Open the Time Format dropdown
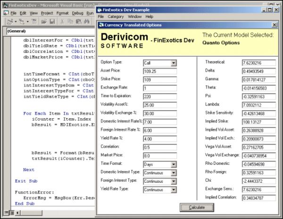The width and height of the screenshot is (283, 219). pyautogui.click(x=174, y=164)
